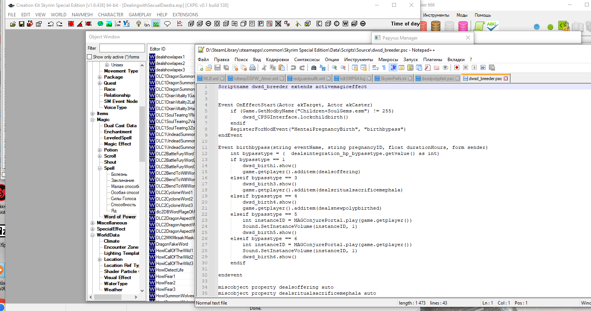Show all characters in Notepad++ toolbar
The width and height of the screenshot is (591, 311).
[384, 68]
